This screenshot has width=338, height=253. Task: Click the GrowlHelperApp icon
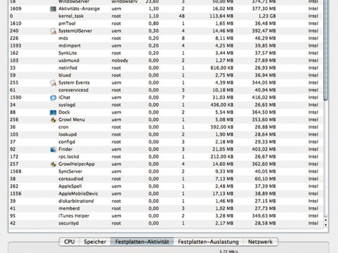point(53,164)
